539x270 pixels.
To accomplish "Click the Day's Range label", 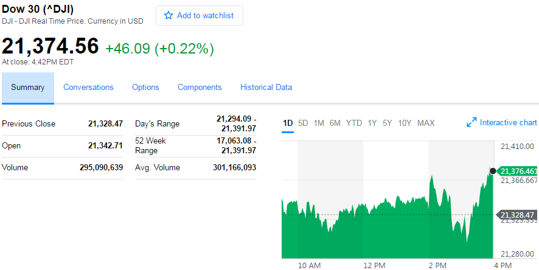I will (157, 123).
